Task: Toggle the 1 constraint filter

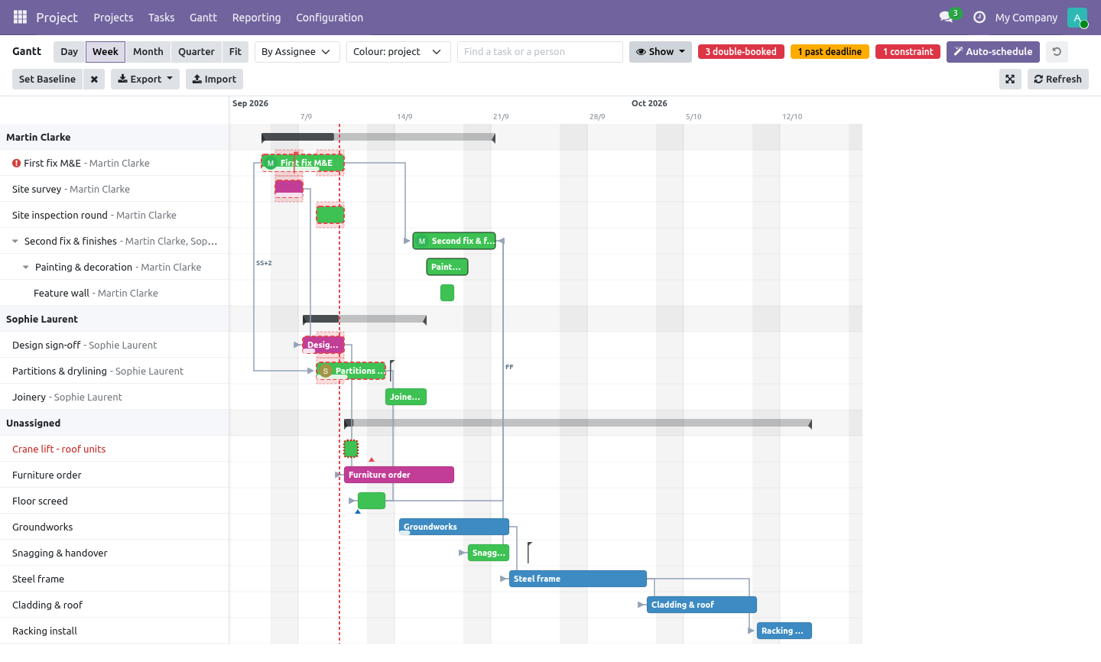Action: pyautogui.click(x=908, y=52)
